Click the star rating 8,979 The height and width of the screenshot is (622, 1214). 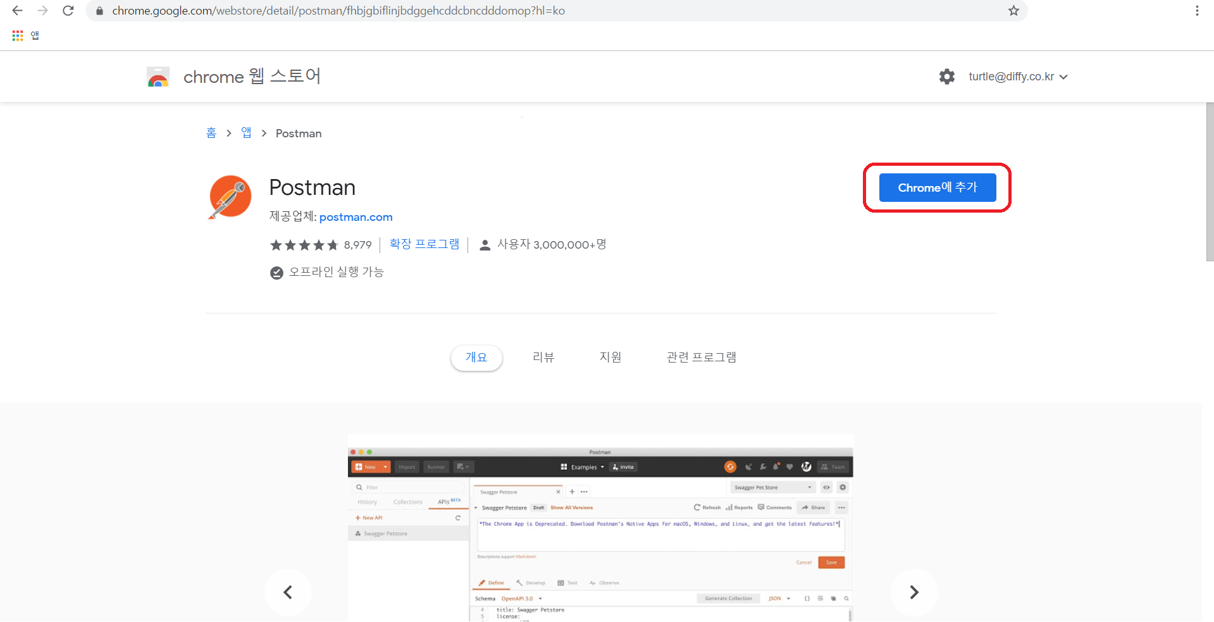pyautogui.click(x=321, y=245)
